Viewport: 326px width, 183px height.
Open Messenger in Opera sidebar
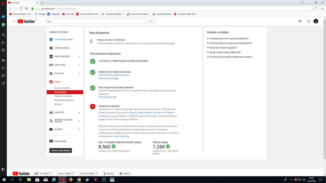pos(3,17)
